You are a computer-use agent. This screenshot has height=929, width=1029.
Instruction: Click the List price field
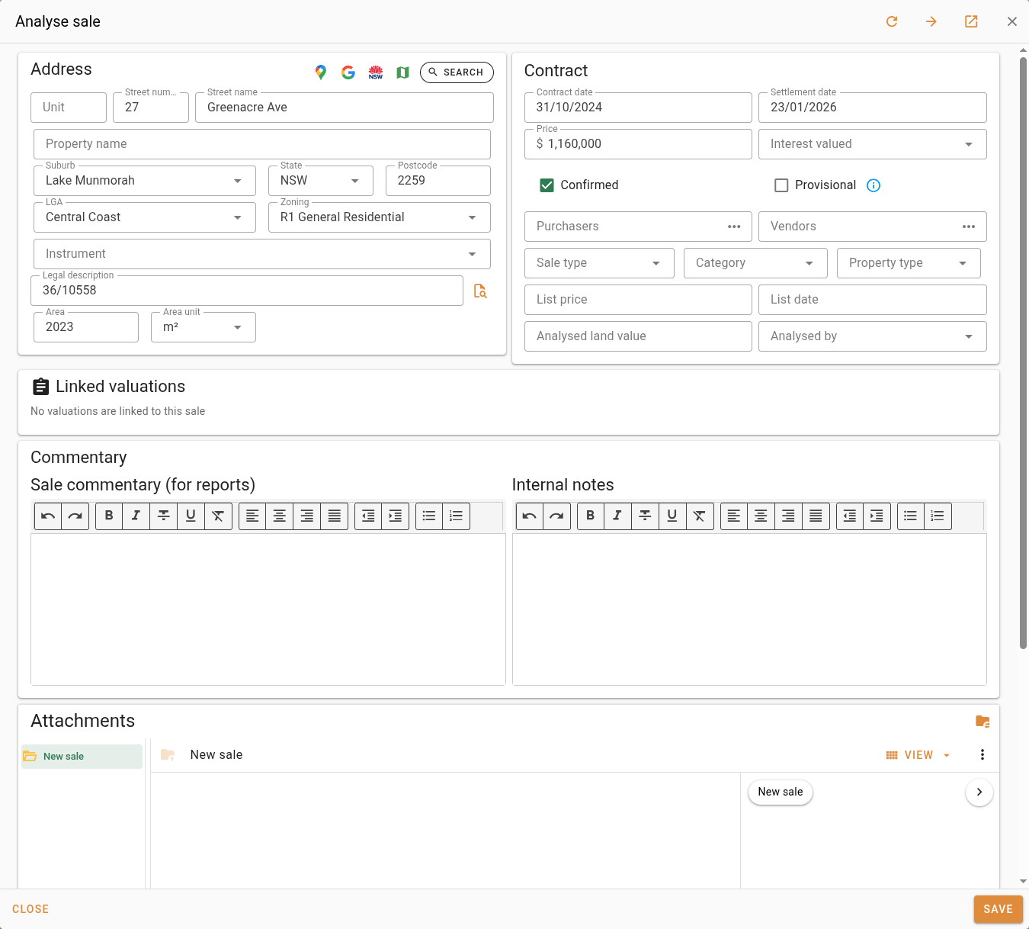tap(638, 300)
